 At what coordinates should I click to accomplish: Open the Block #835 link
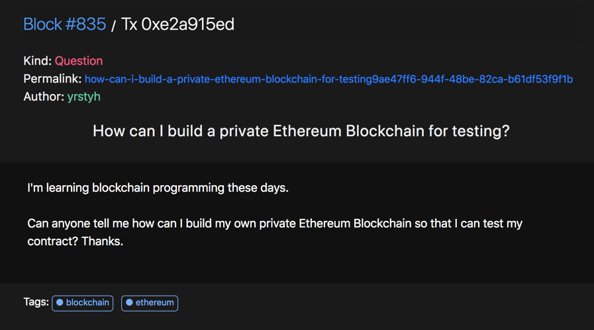point(64,24)
